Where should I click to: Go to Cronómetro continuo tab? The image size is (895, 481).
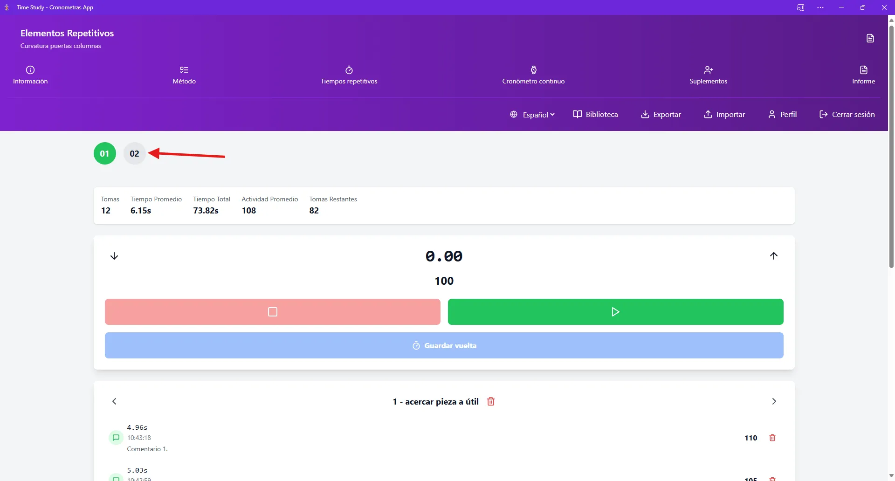point(533,75)
